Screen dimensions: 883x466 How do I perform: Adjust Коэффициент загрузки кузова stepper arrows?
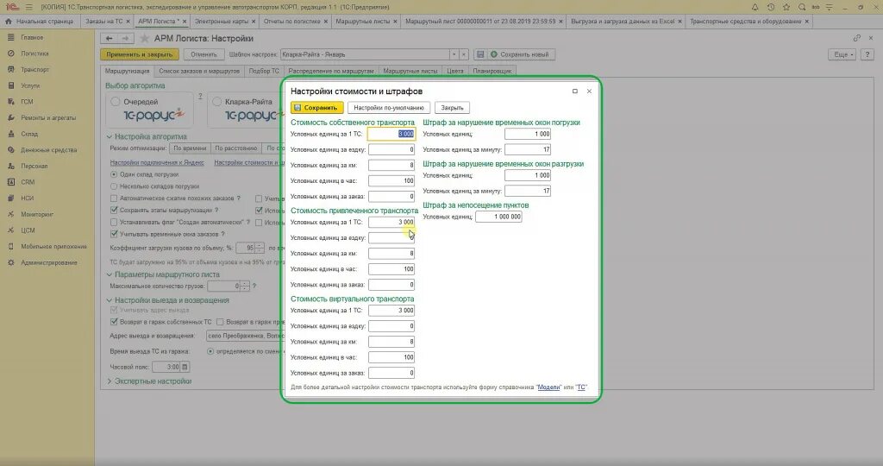(260, 248)
